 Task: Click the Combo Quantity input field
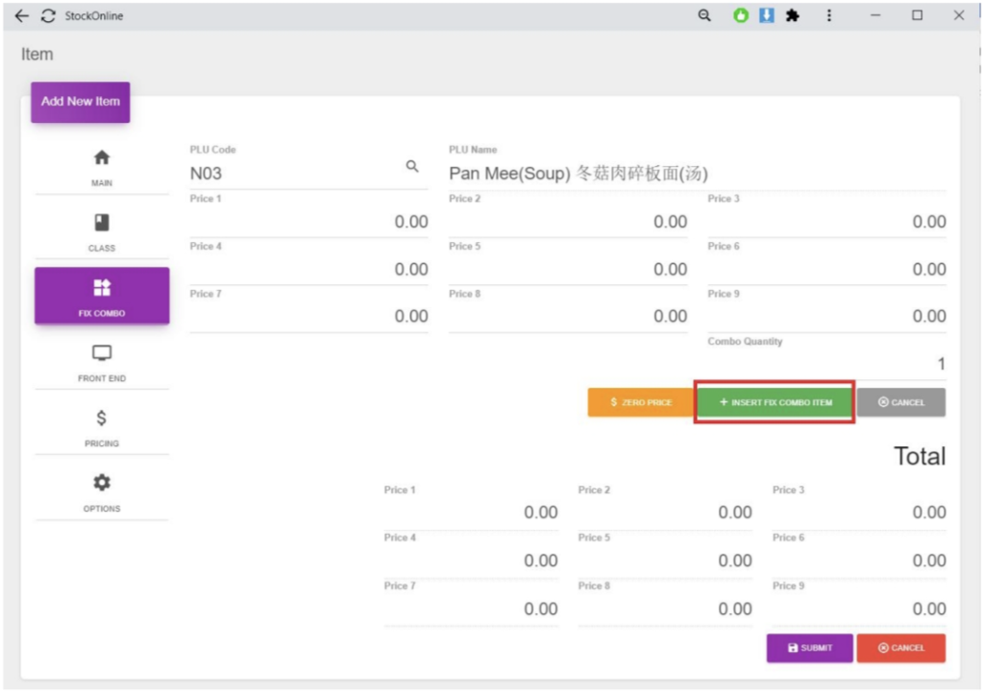click(826, 365)
